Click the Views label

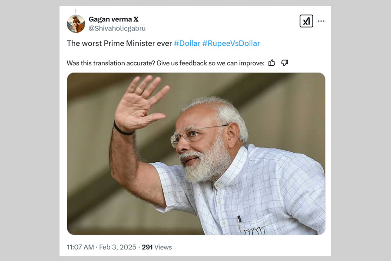[x=163, y=247]
